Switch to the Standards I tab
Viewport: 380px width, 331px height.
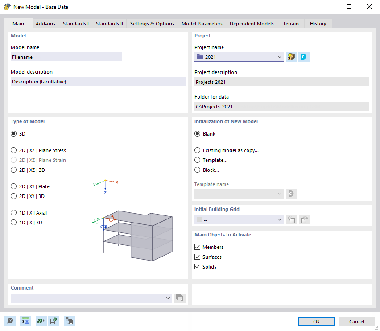click(x=75, y=23)
